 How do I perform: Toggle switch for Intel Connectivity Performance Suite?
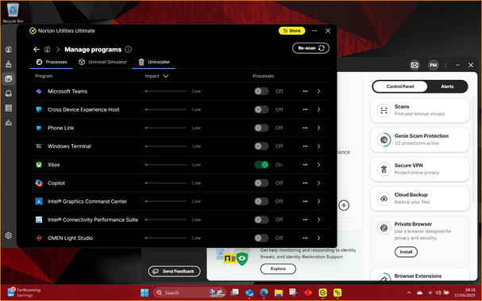pyautogui.click(x=261, y=219)
